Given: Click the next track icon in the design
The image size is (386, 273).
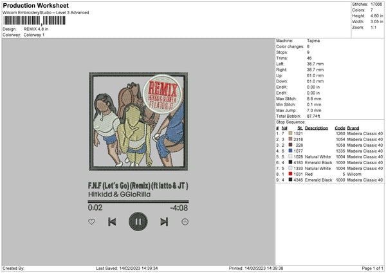Looking at the screenshot, I should (x=164, y=221).
